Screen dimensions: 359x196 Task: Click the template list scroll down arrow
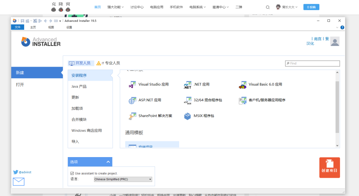[x=337, y=146]
